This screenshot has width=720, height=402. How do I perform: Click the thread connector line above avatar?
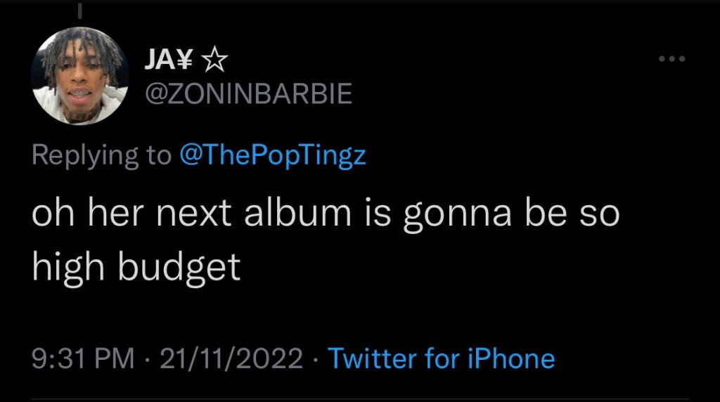click(x=80, y=10)
